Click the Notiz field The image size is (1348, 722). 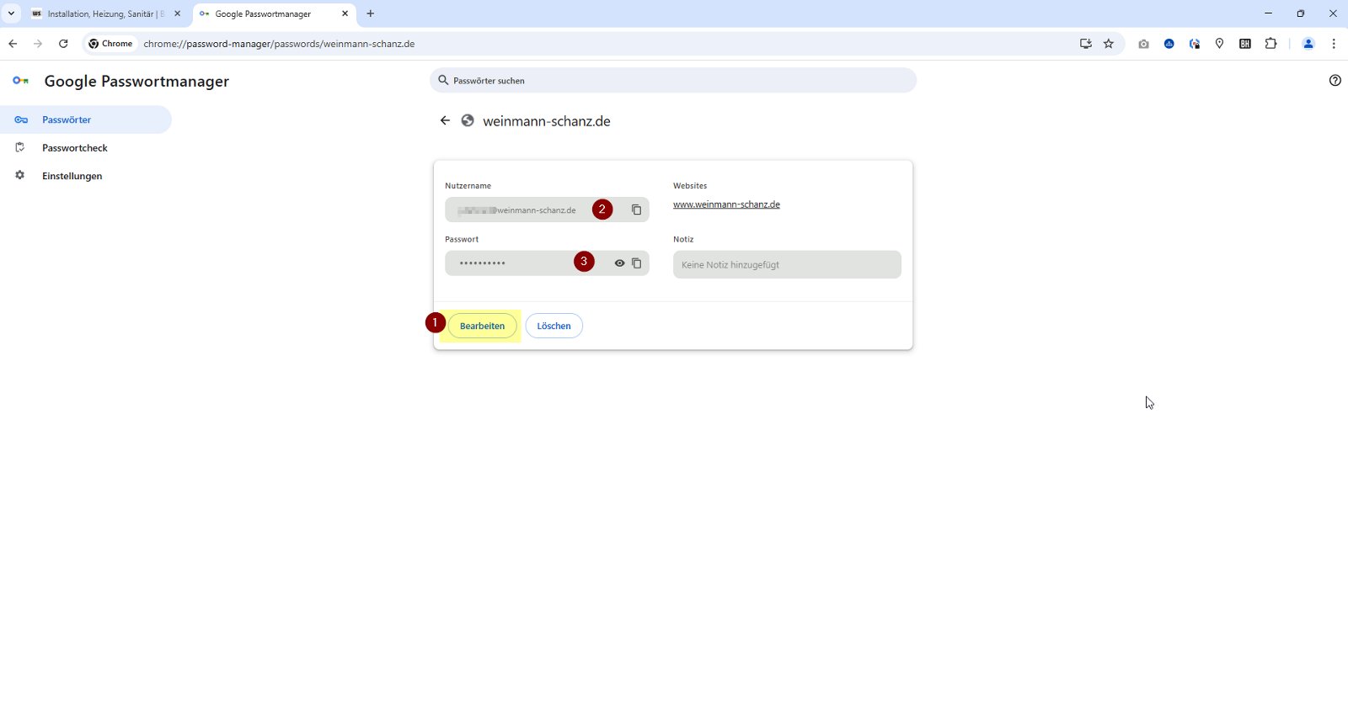point(787,264)
